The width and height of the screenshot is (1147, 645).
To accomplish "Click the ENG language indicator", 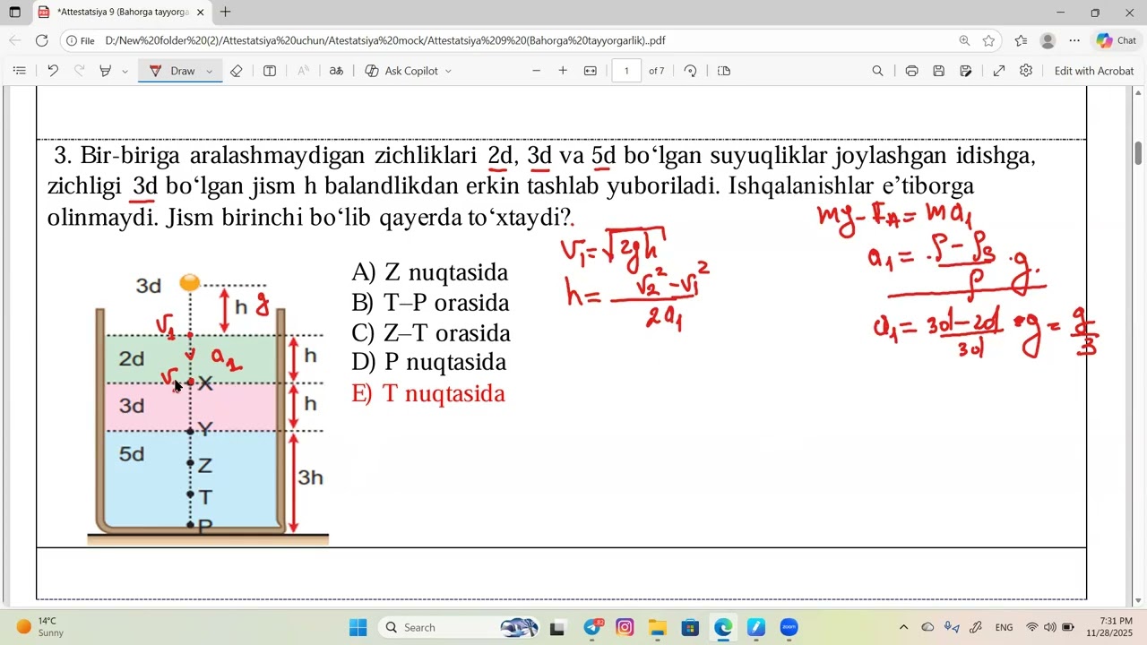I will click(1004, 627).
